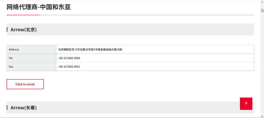
Task: Click the grey divider line right of the red underline
Action: pyautogui.click(x=147, y=15)
